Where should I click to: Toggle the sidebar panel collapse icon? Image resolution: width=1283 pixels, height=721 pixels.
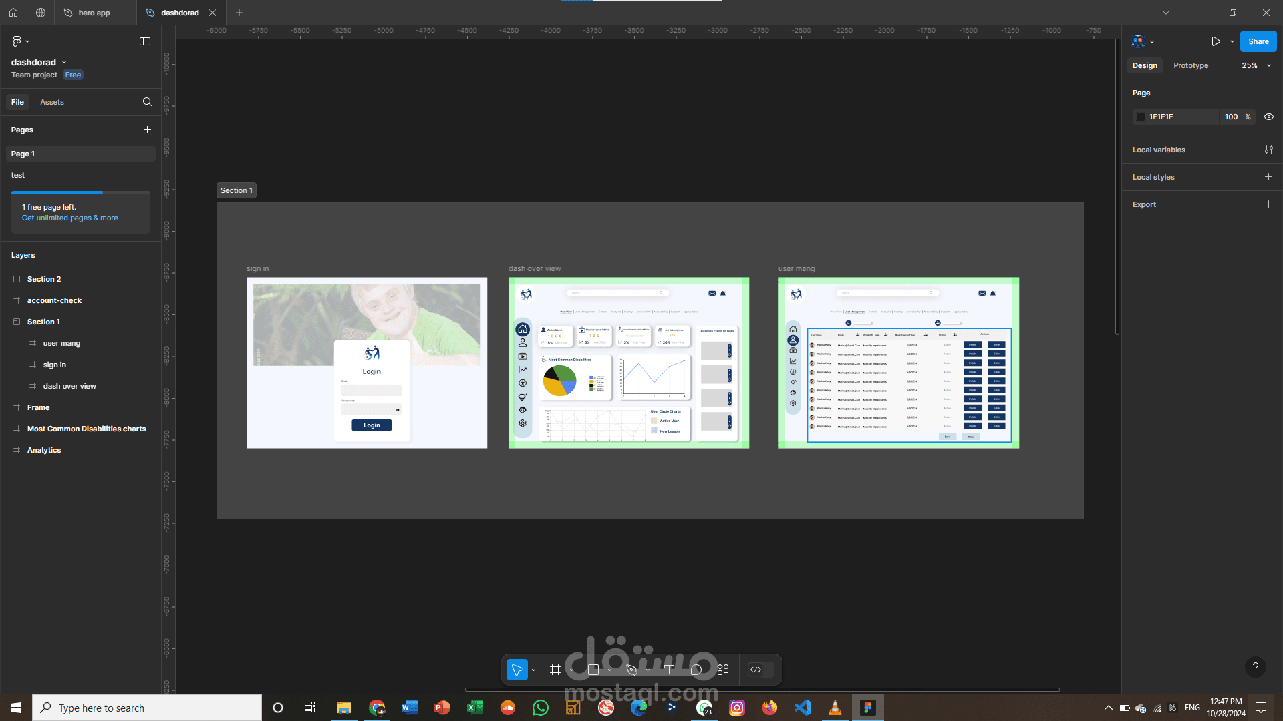(145, 41)
